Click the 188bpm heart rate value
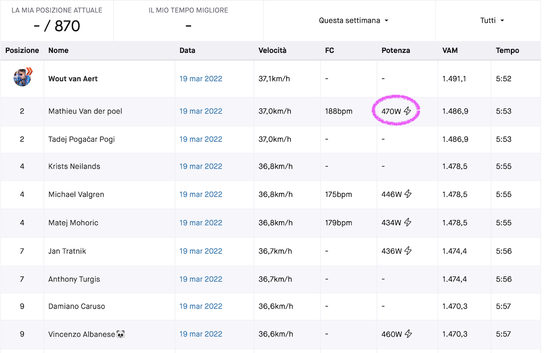Screen dimensions: 547x353 pyautogui.click(x=339, y=111)
